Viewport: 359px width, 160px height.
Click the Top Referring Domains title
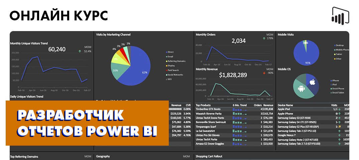[x=24, y=157]
